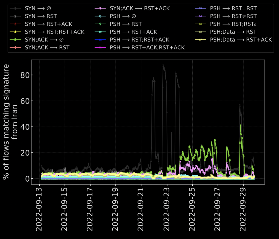Screen dimensions: 279x239
Task: Click the y-axis title '% of flows matching signature'
Action: pos(7,122)
